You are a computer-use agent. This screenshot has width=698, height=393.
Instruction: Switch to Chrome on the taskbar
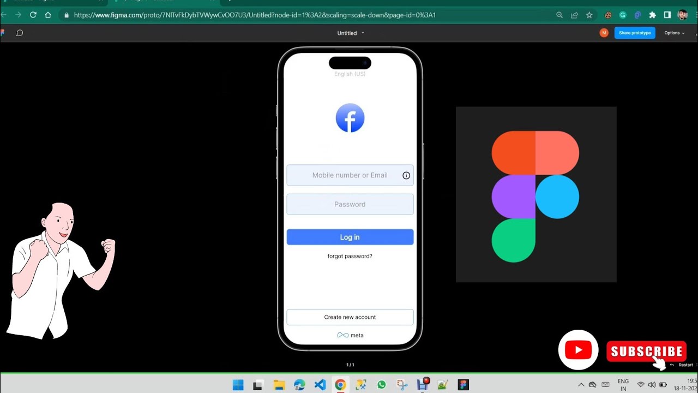pyautogui.click(x=340, y=385)
